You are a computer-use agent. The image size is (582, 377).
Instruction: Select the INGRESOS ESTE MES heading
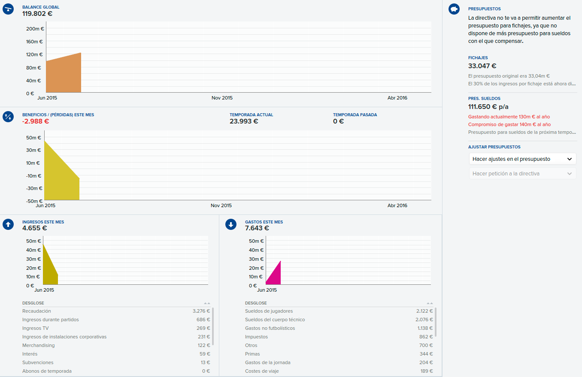[43, 222]
